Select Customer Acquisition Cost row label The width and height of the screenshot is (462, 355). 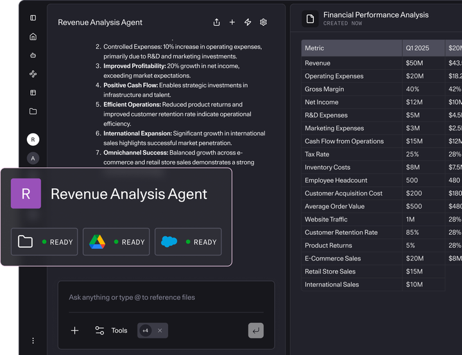[x=343, y=193]
